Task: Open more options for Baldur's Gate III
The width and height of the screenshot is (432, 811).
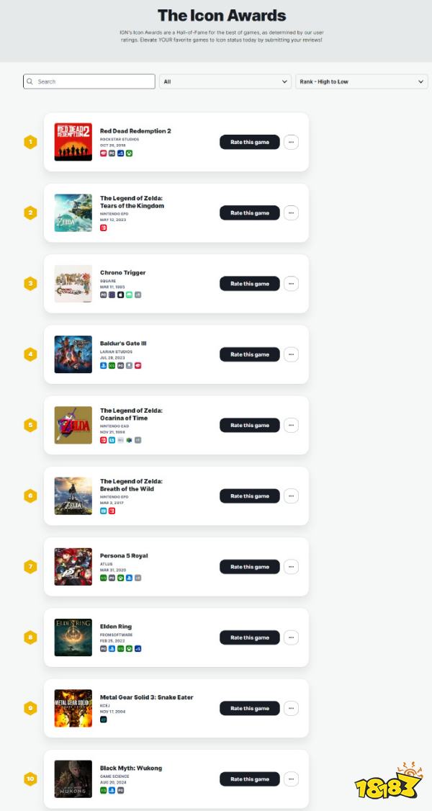Action: tap(291, 354)
